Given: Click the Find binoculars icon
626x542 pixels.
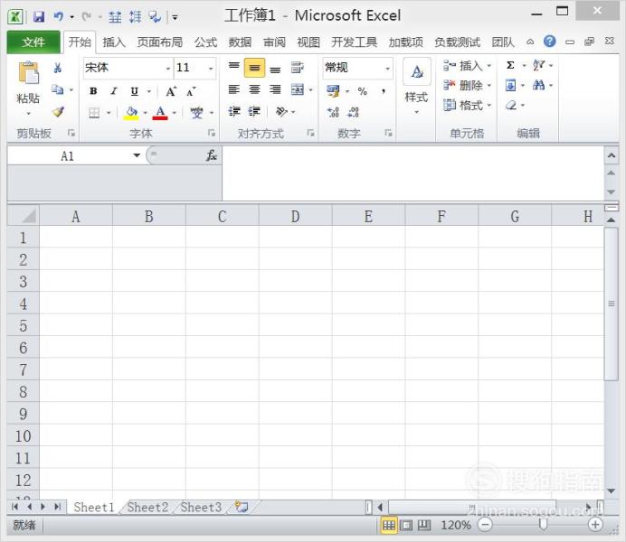Looking at the screenshot, I should click(538, 85).
